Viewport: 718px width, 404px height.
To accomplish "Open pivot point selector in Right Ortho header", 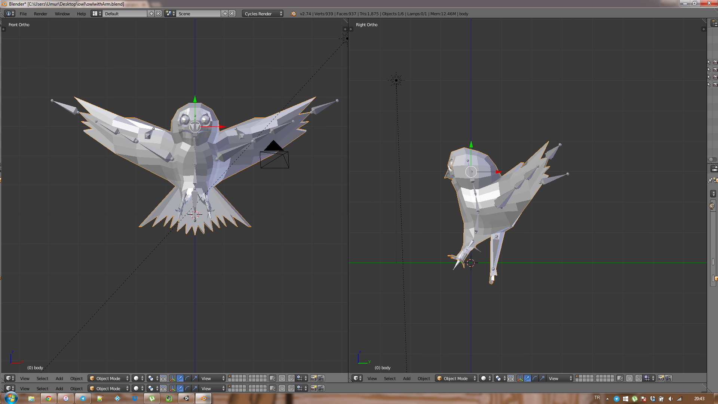I will coord(500,378).
